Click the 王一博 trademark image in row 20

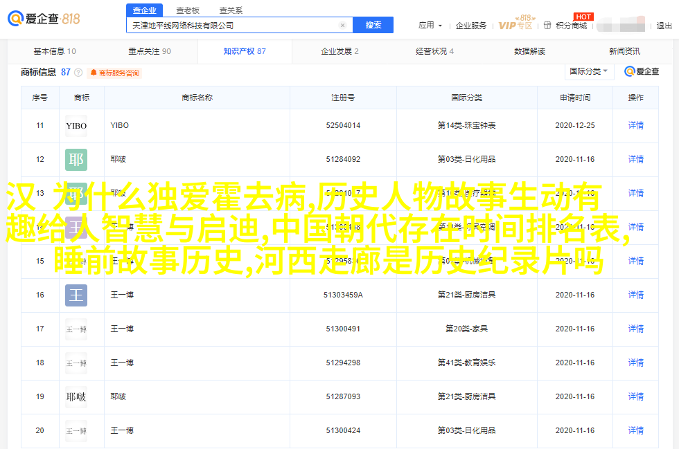point(76,431)
